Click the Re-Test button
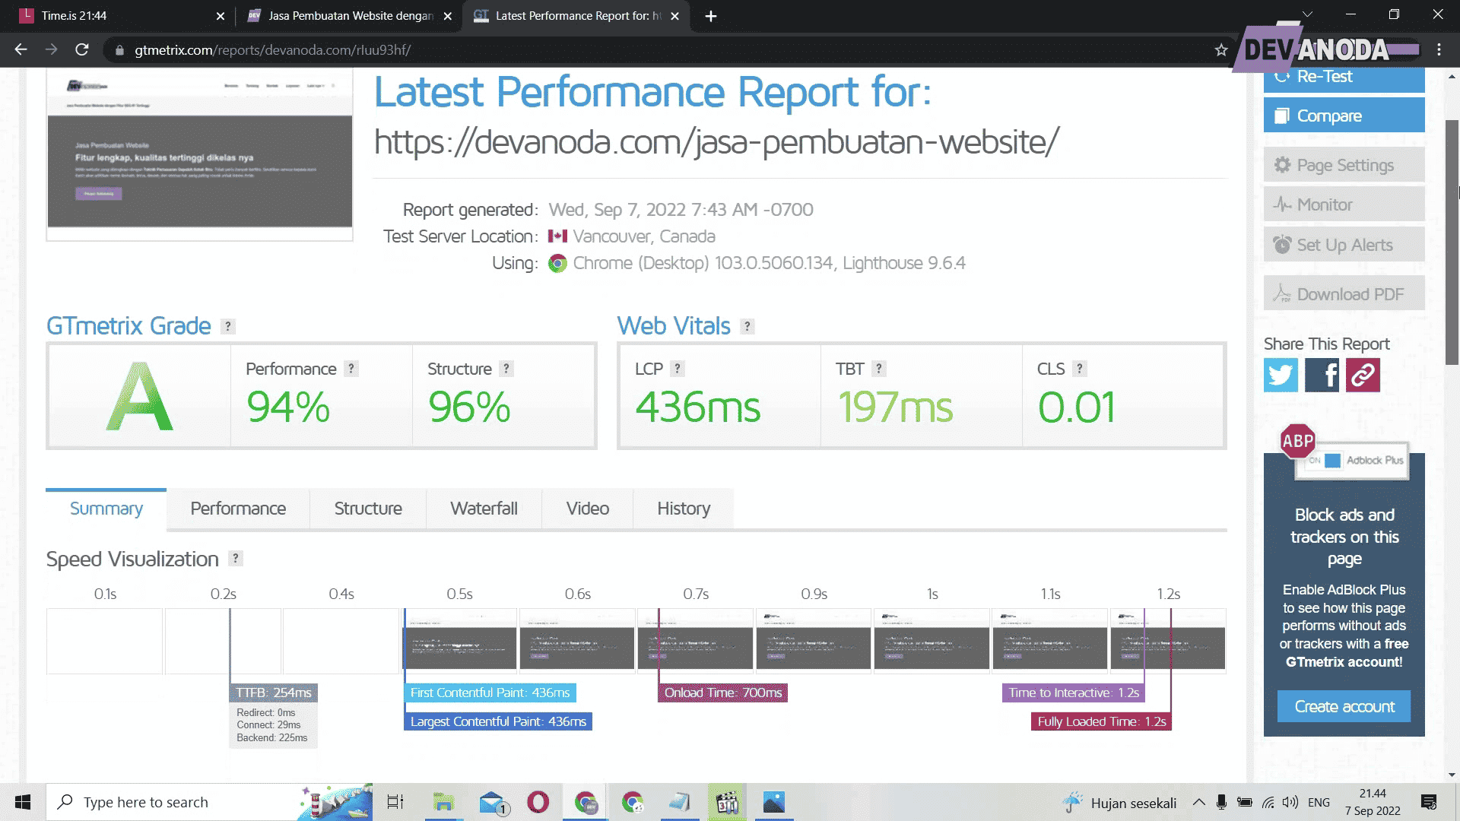This screenshot has height=821, width=1460. [x=1344, y=79]
